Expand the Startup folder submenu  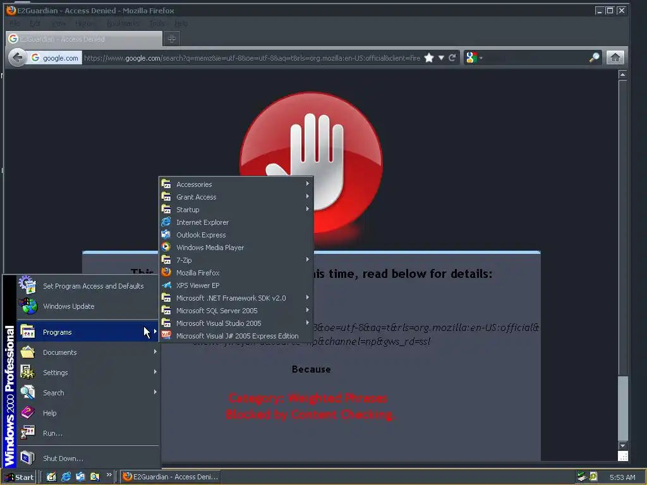click(x=236, y=210)
